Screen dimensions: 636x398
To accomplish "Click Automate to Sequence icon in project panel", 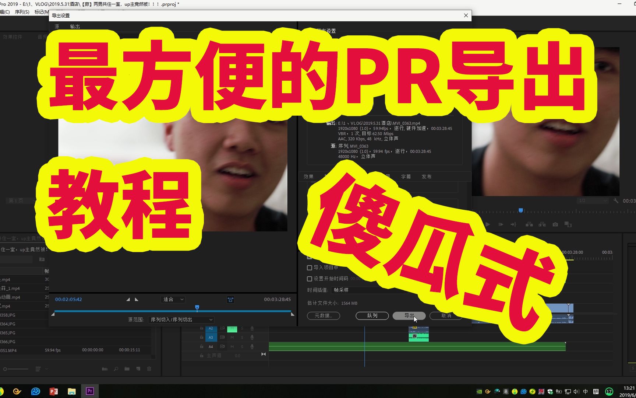I will [105, 369].
